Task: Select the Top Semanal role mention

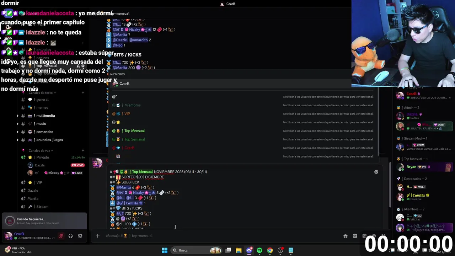Action: click(243, 139)
